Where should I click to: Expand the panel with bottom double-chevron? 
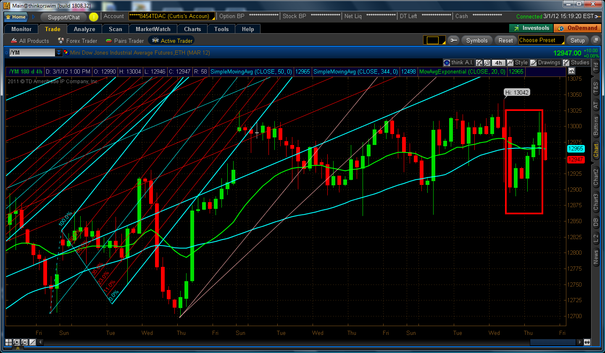tap(18, 348)
